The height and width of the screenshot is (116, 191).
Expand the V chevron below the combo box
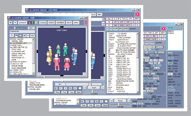tap(103, 24)
